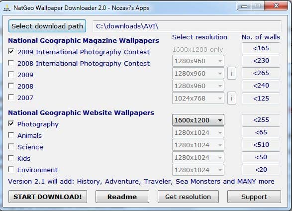
Task: Uncheck 2009 International Photography Contest checkbox
Action: point(11,51)
